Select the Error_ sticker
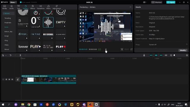Image resolution: width=190 pixels, height=107 pixels. [x=23, y=34]
